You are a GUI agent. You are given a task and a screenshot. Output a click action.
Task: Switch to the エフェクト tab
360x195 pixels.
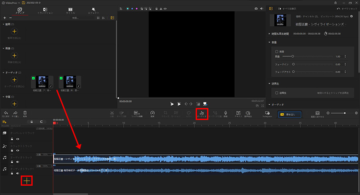[94, 10]
